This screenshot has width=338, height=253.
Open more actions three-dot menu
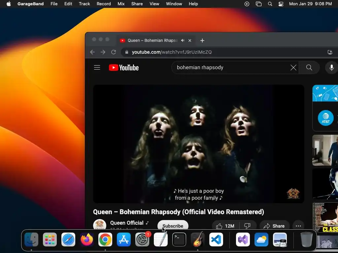298,225
